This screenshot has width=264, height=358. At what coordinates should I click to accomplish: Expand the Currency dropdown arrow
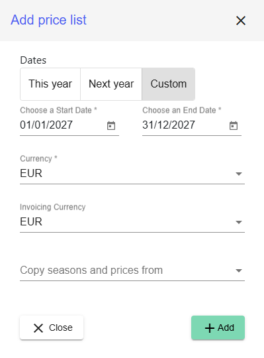[239, 174]
